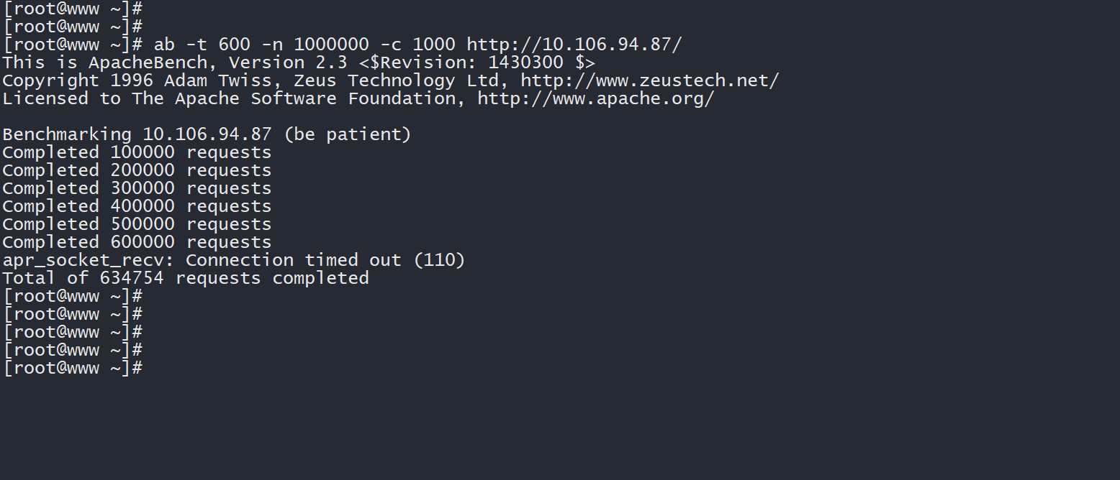
Task: Click the "Benchmarking 10.106.94.87" text
Action: click(x=137, y=134)
